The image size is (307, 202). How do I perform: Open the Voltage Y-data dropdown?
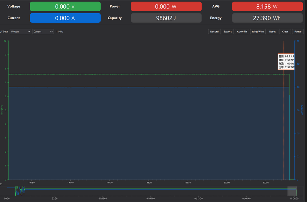coord(20,32)
